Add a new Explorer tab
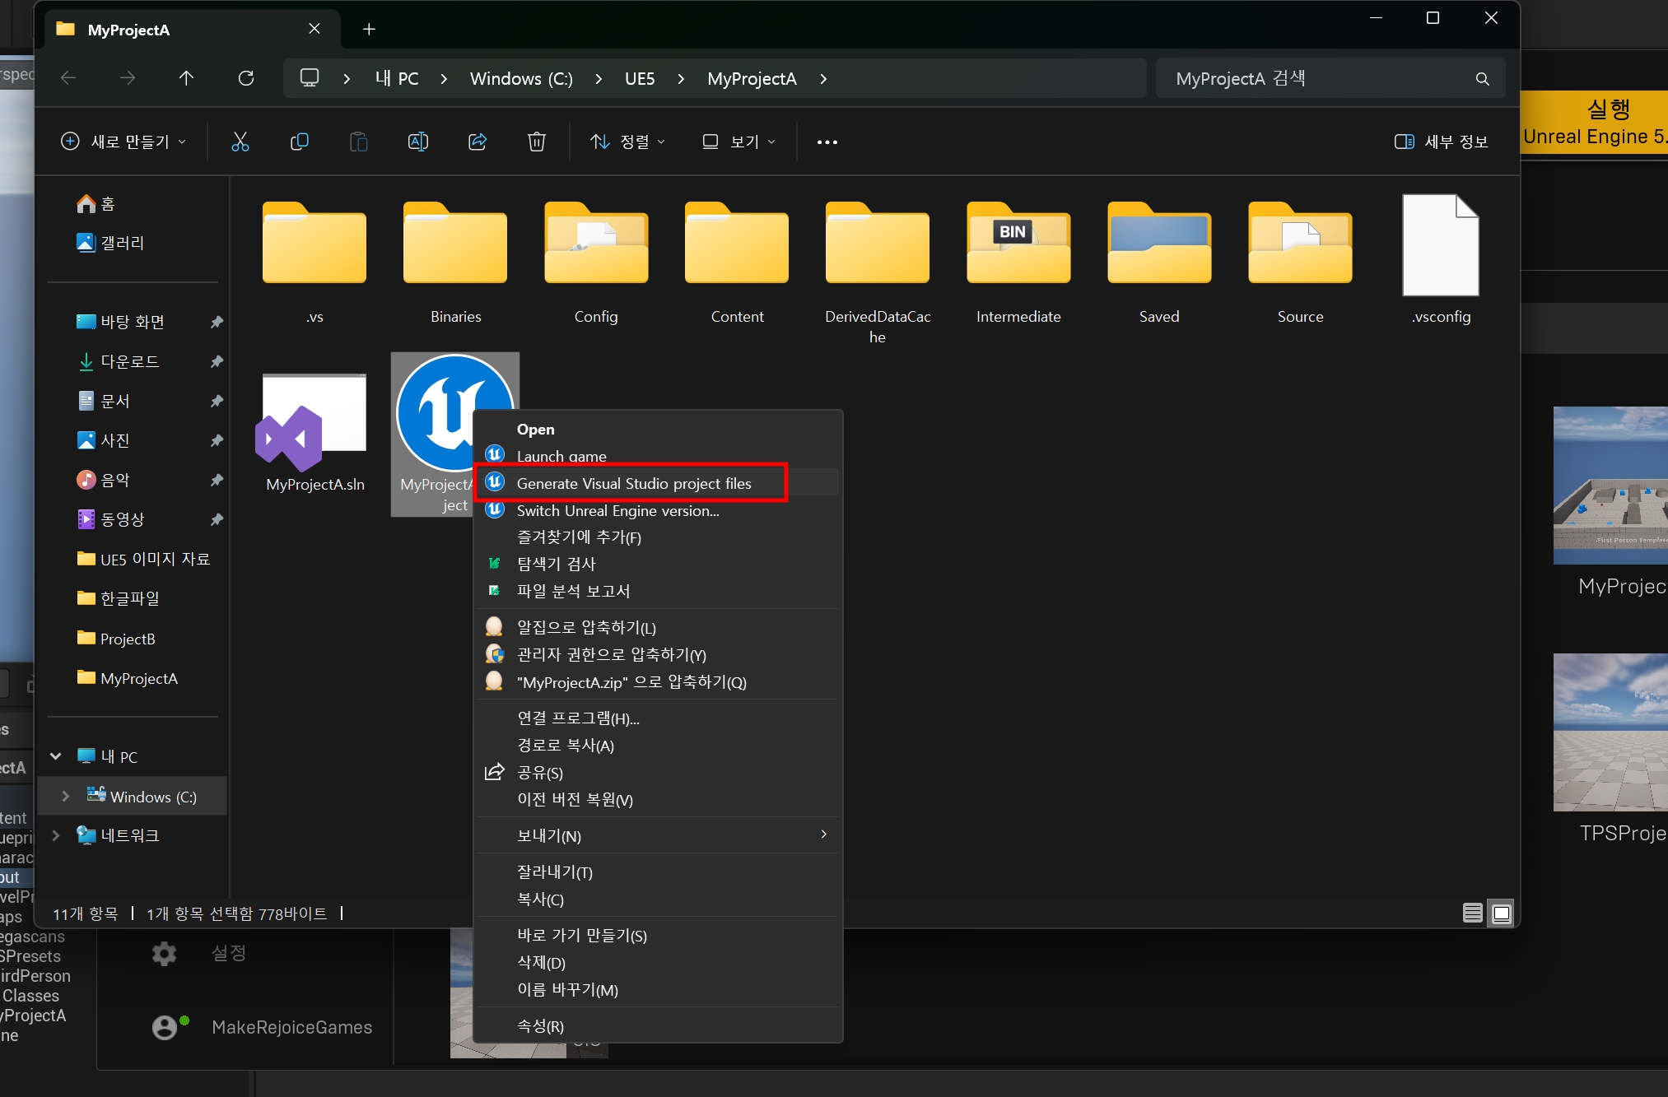Screen dimensions: 1668x1097 369,30
